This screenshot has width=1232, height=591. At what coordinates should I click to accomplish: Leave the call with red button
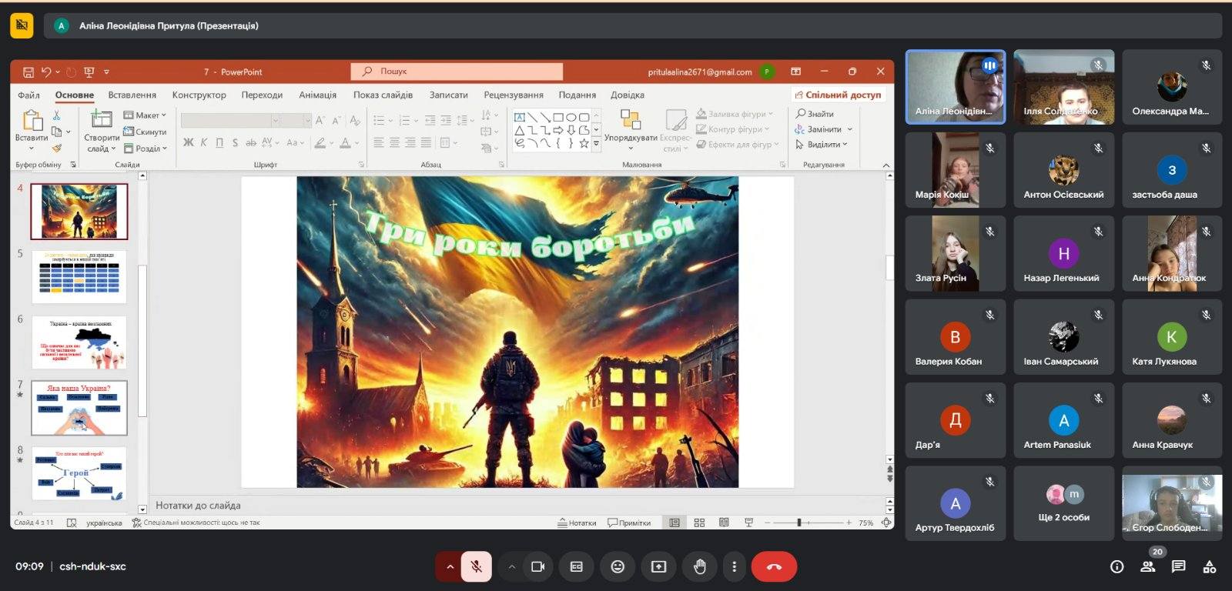click(x=774, y=567)
